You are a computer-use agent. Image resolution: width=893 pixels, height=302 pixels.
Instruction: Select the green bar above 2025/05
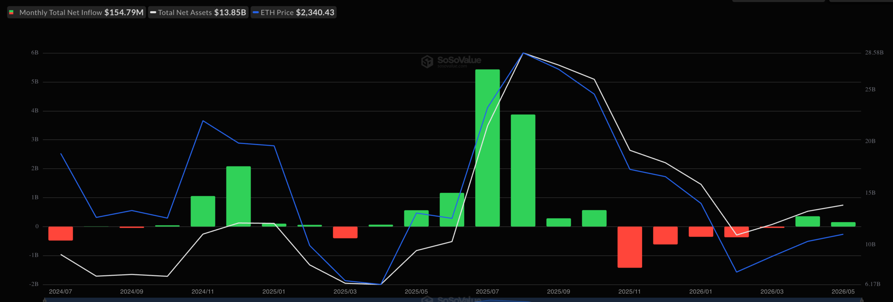tap(417, 218)
